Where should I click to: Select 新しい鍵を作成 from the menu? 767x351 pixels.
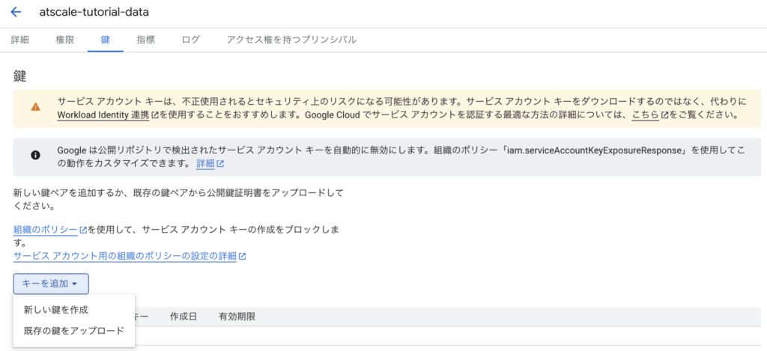(x=56, y=309)
